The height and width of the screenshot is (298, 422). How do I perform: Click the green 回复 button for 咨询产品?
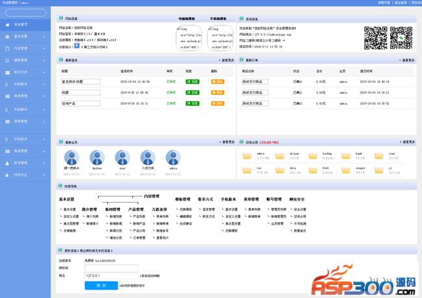point(192,103)
